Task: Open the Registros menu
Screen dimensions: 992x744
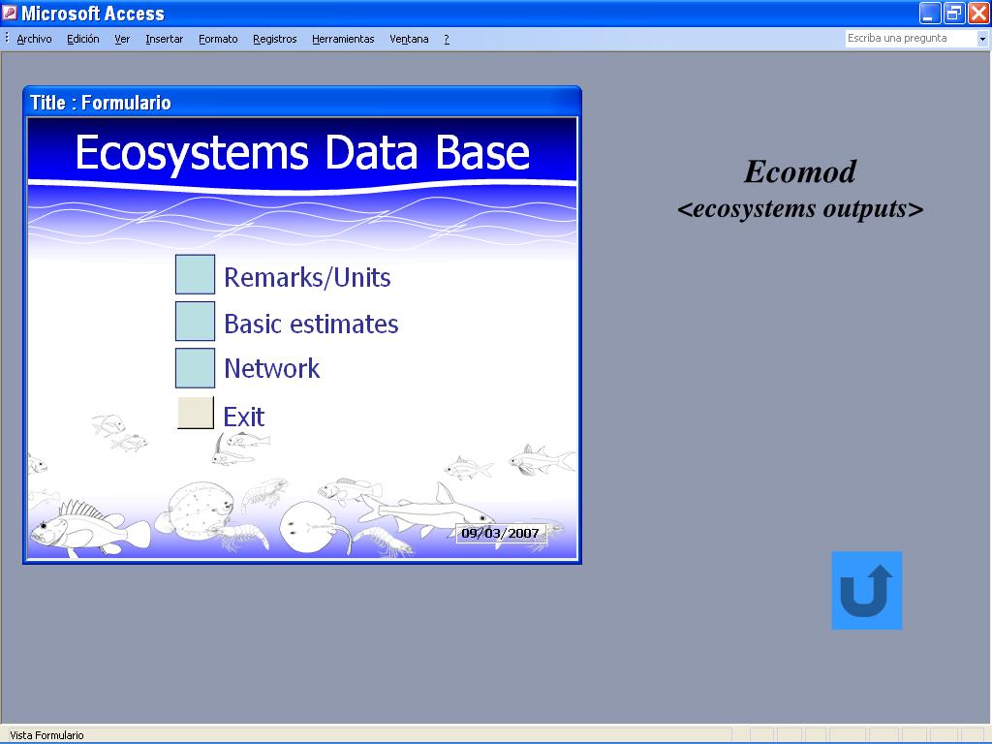Action: tap(274, 39)
